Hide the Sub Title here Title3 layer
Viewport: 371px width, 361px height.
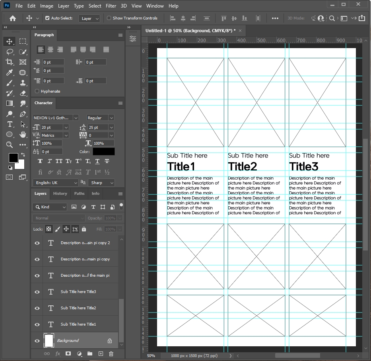pyautogui.click(x=37, y=292)
